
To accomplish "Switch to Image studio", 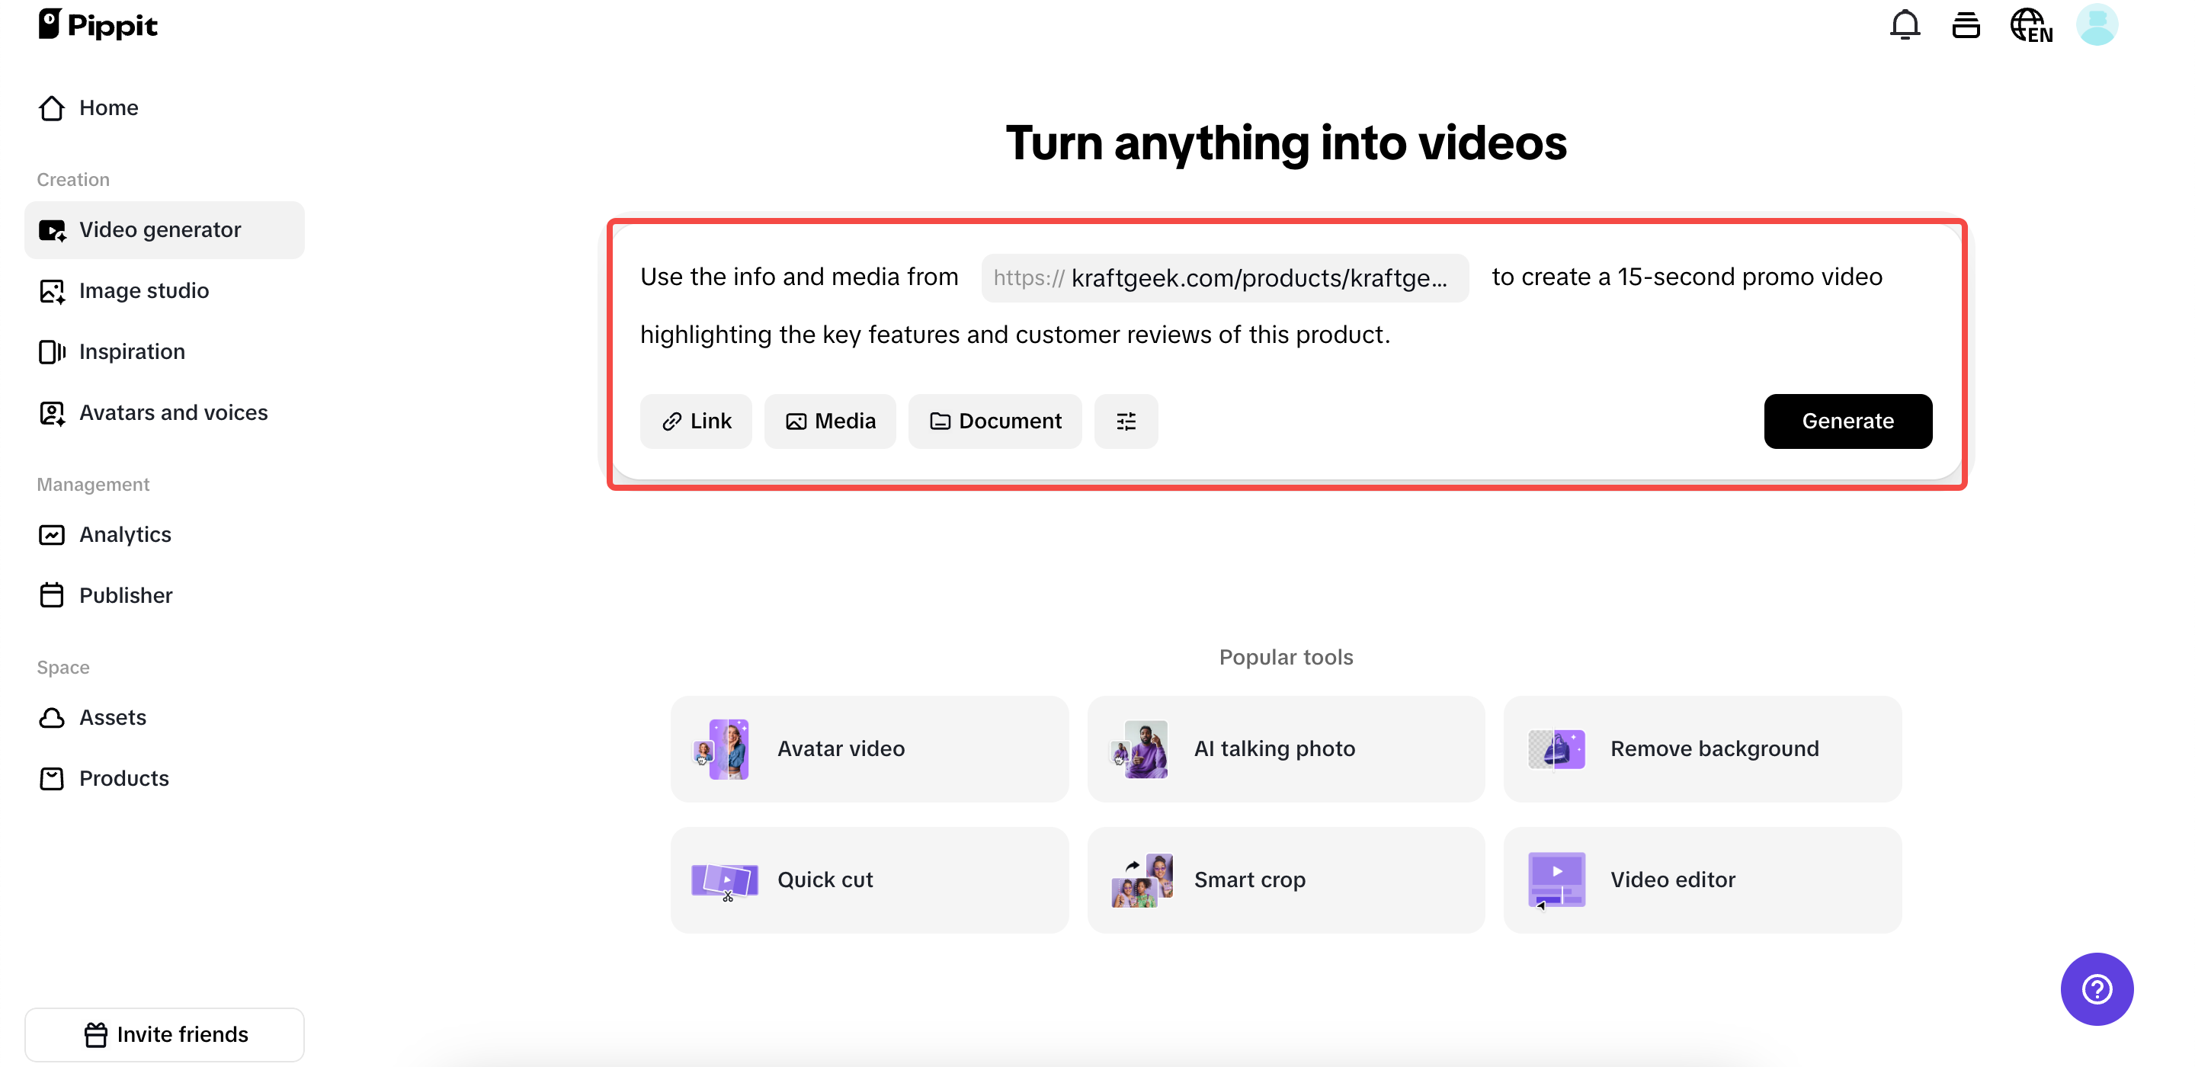I will (x=144, y=290).
